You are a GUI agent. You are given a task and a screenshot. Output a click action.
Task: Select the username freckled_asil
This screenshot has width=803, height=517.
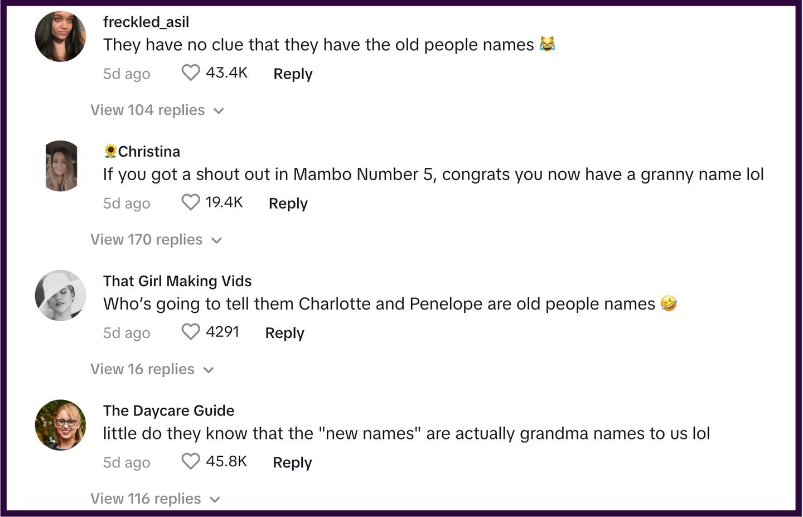tap(146, 22)
